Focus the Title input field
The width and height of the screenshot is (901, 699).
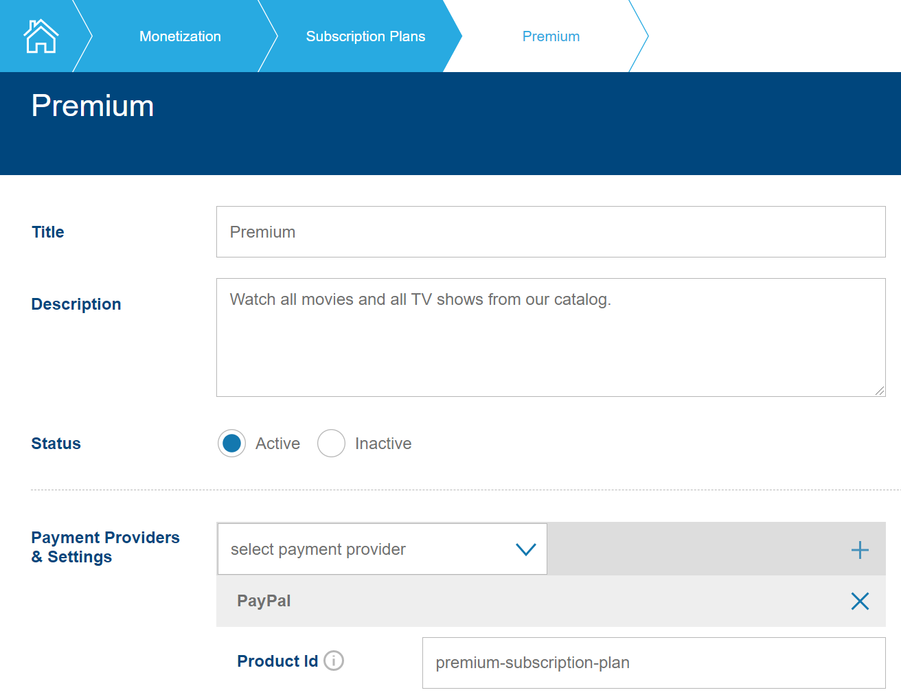click(550, 232)
